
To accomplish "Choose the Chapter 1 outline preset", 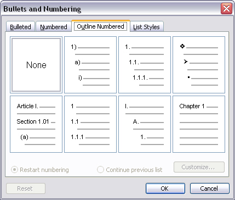I will pyautogui.click(x=199, y=124).
